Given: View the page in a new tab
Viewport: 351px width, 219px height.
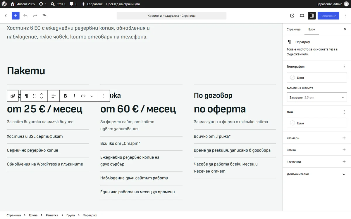Looking at the screenshot, I should coord(292,15).
